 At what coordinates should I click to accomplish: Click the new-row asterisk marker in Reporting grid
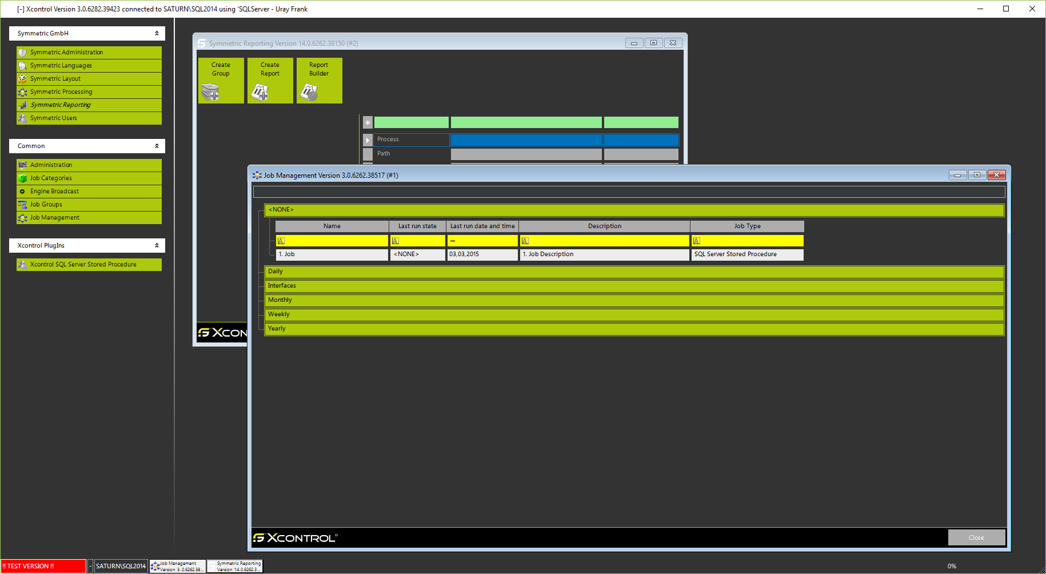point(368,122)
